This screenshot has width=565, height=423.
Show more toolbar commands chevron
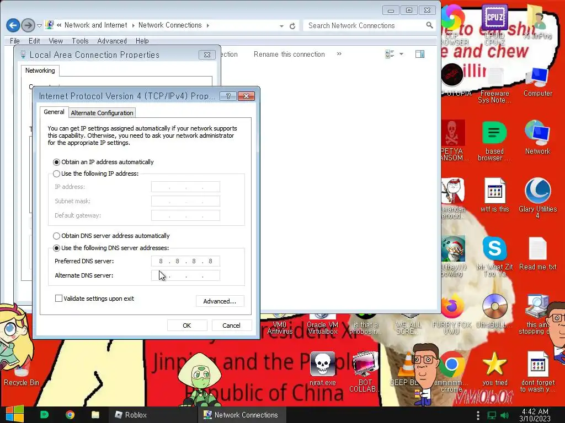[339, 54]
